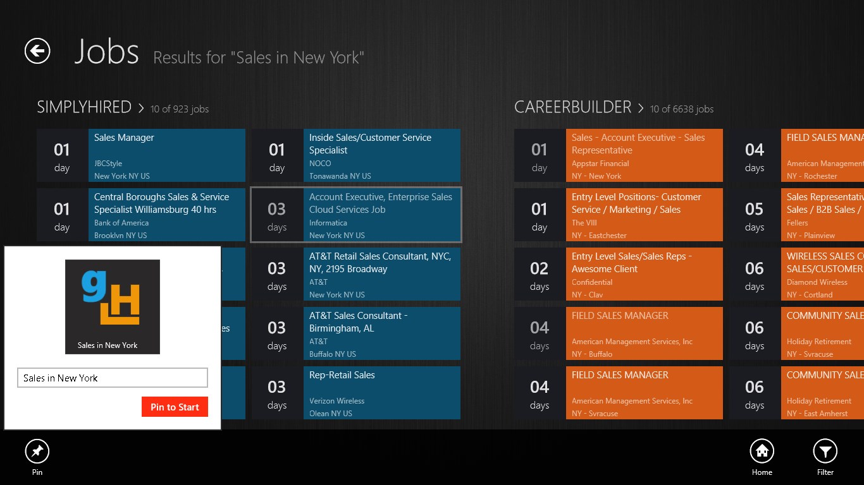
Task: Click the gH app logo tile preview
Action: (x=113, y=306)
